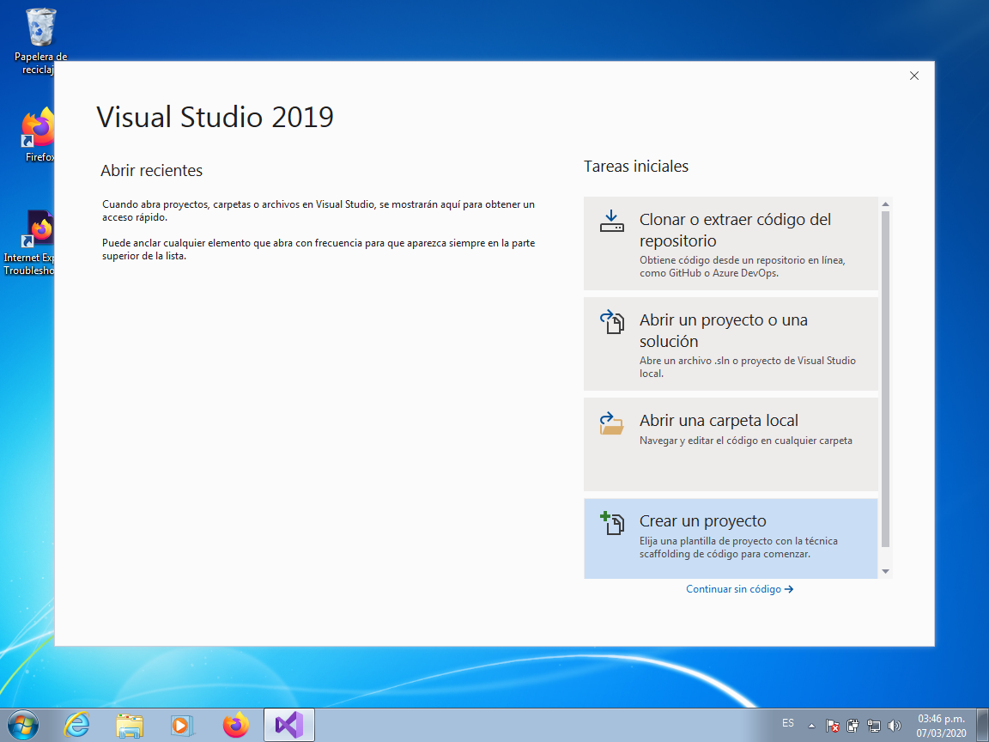Start Internet Explorer from the taskbar
Viewport: 989px width, 742px height.
pyautogui.click(x=76, y=725)
